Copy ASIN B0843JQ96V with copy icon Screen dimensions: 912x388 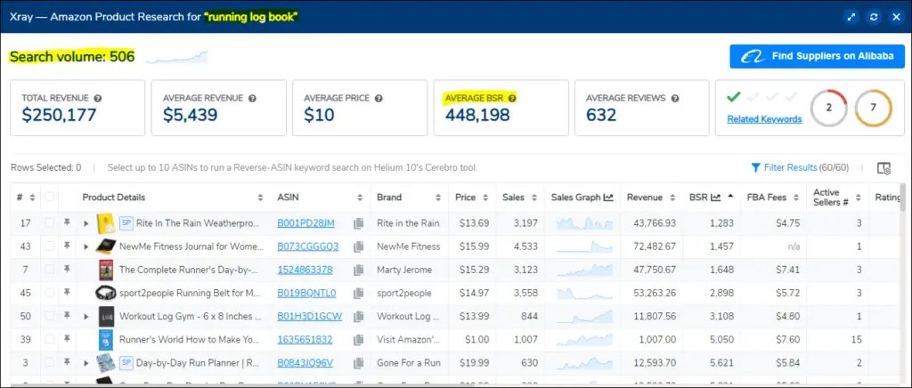click(x=358, y=362)
